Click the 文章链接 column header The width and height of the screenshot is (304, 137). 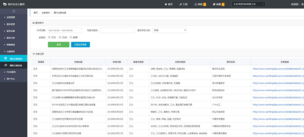(x=285, y=62)
